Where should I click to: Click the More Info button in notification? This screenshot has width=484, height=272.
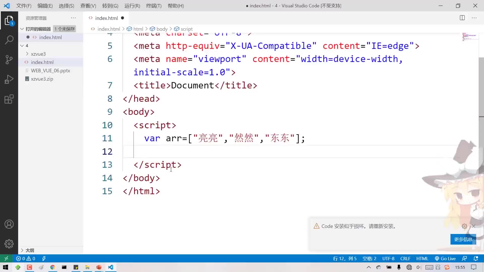pos(463,239)
